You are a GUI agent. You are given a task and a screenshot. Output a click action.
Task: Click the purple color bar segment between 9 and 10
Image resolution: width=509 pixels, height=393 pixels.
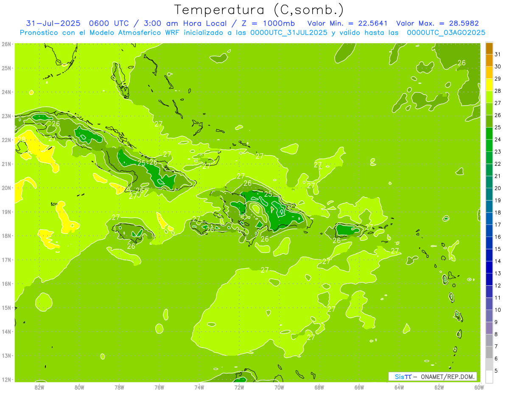[x=489, y=315]
